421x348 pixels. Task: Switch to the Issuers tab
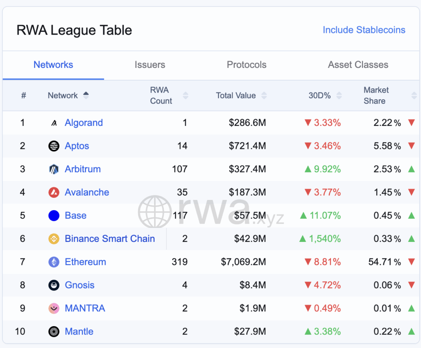tap(150, 65)
